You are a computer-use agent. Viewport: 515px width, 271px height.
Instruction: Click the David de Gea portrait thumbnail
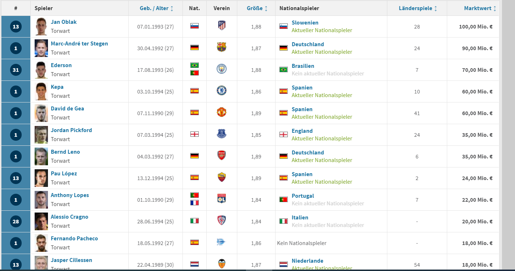tap(41, 113)
